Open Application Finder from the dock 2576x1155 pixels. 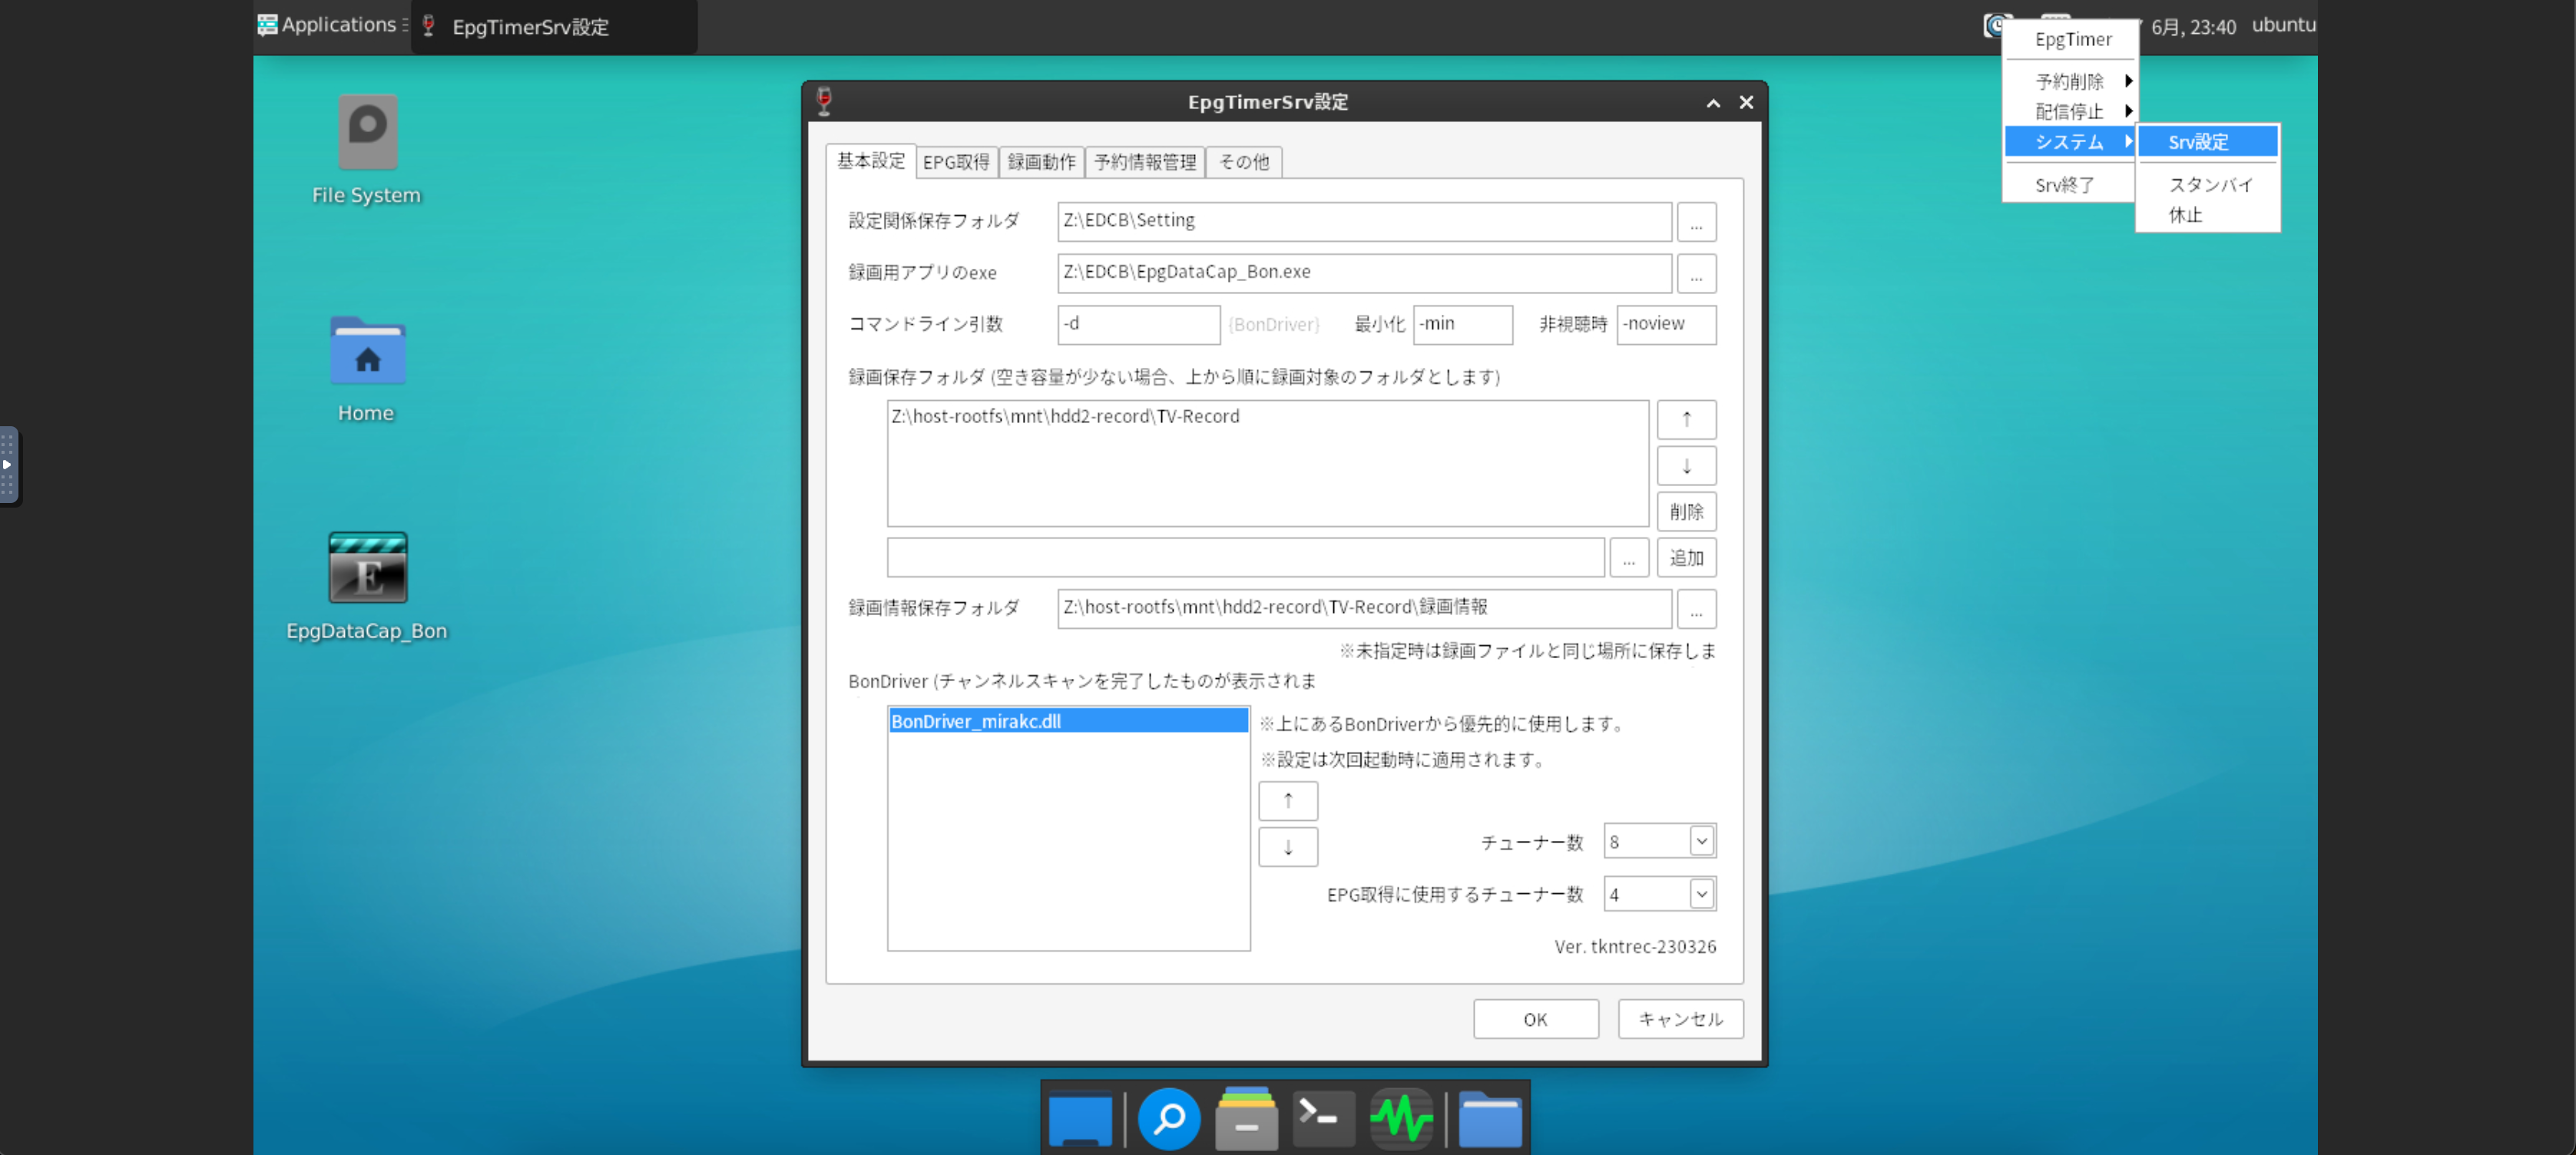pos(1169,1117)
